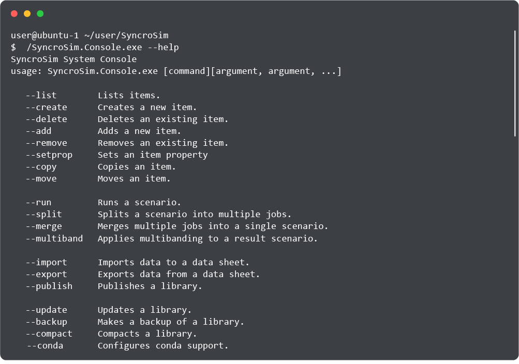Image resolution: width=519 pixels, height=364 pixels.
Task: Click the --setprop command text
Action: click(49, 155)
